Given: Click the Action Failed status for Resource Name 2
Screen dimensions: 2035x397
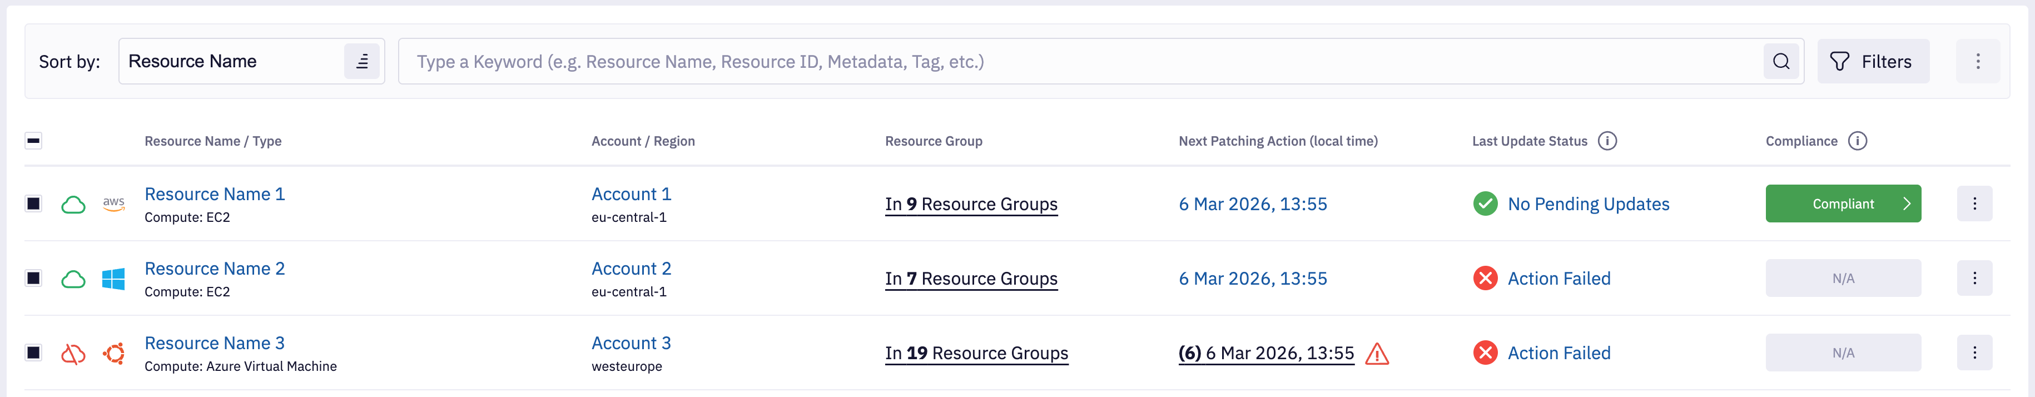Looking at the screenshot, I should point(1558,279).
